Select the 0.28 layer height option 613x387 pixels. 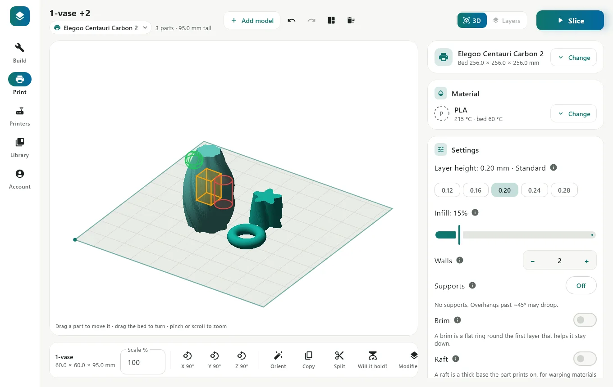pos(564,190)
